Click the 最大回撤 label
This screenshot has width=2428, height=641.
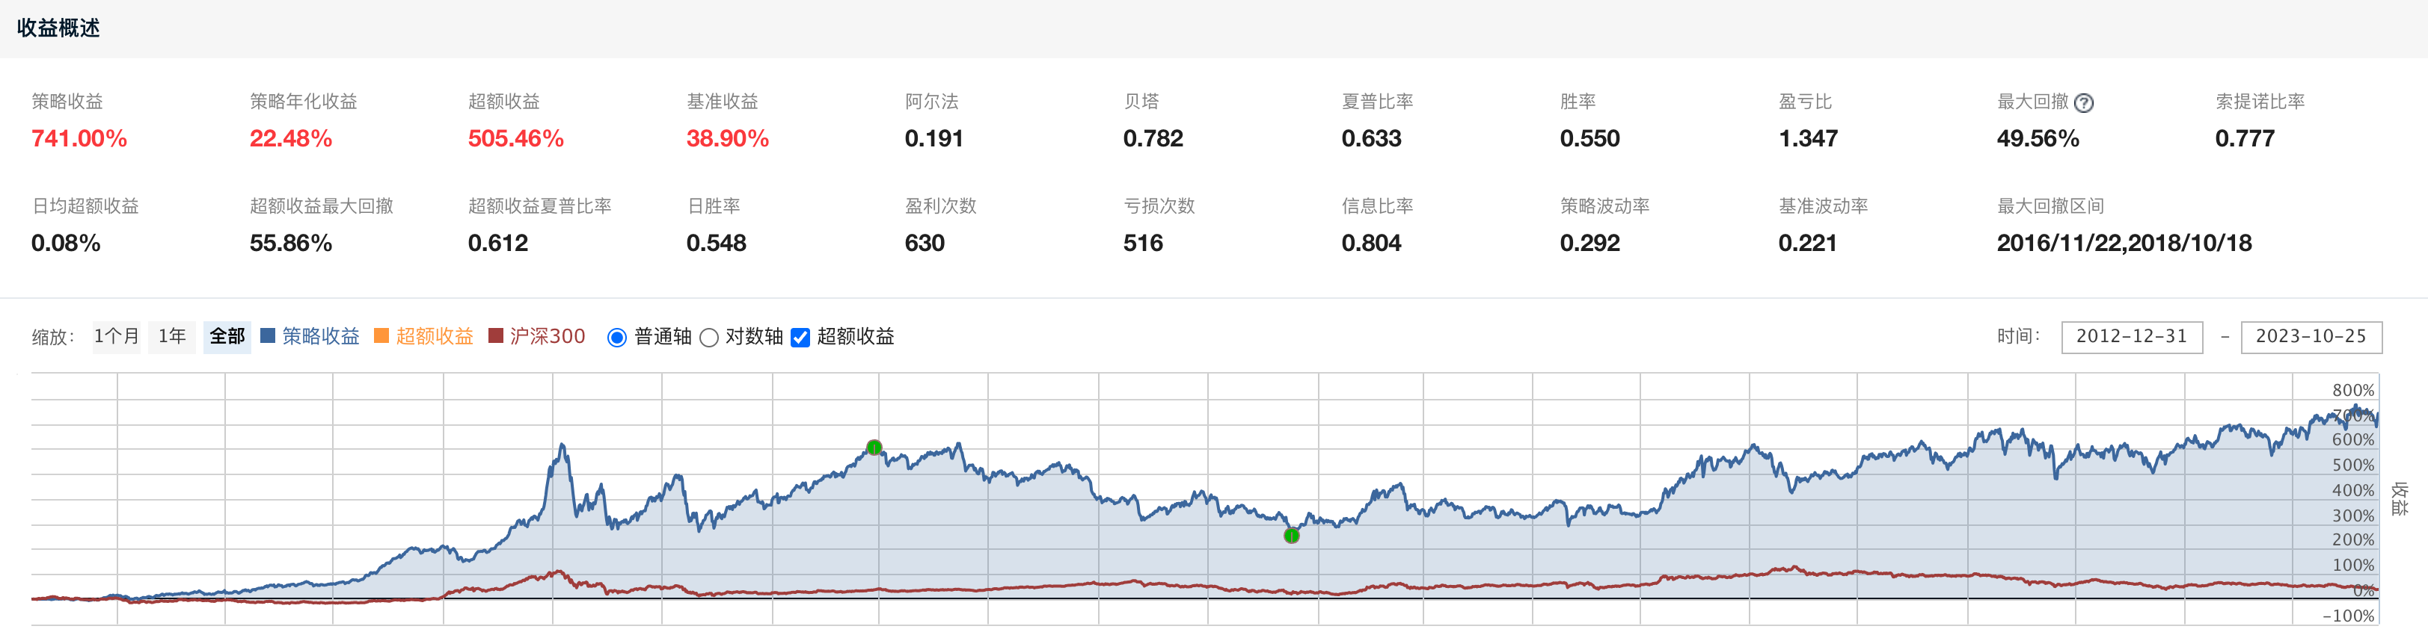click(x=2032, y=102)
